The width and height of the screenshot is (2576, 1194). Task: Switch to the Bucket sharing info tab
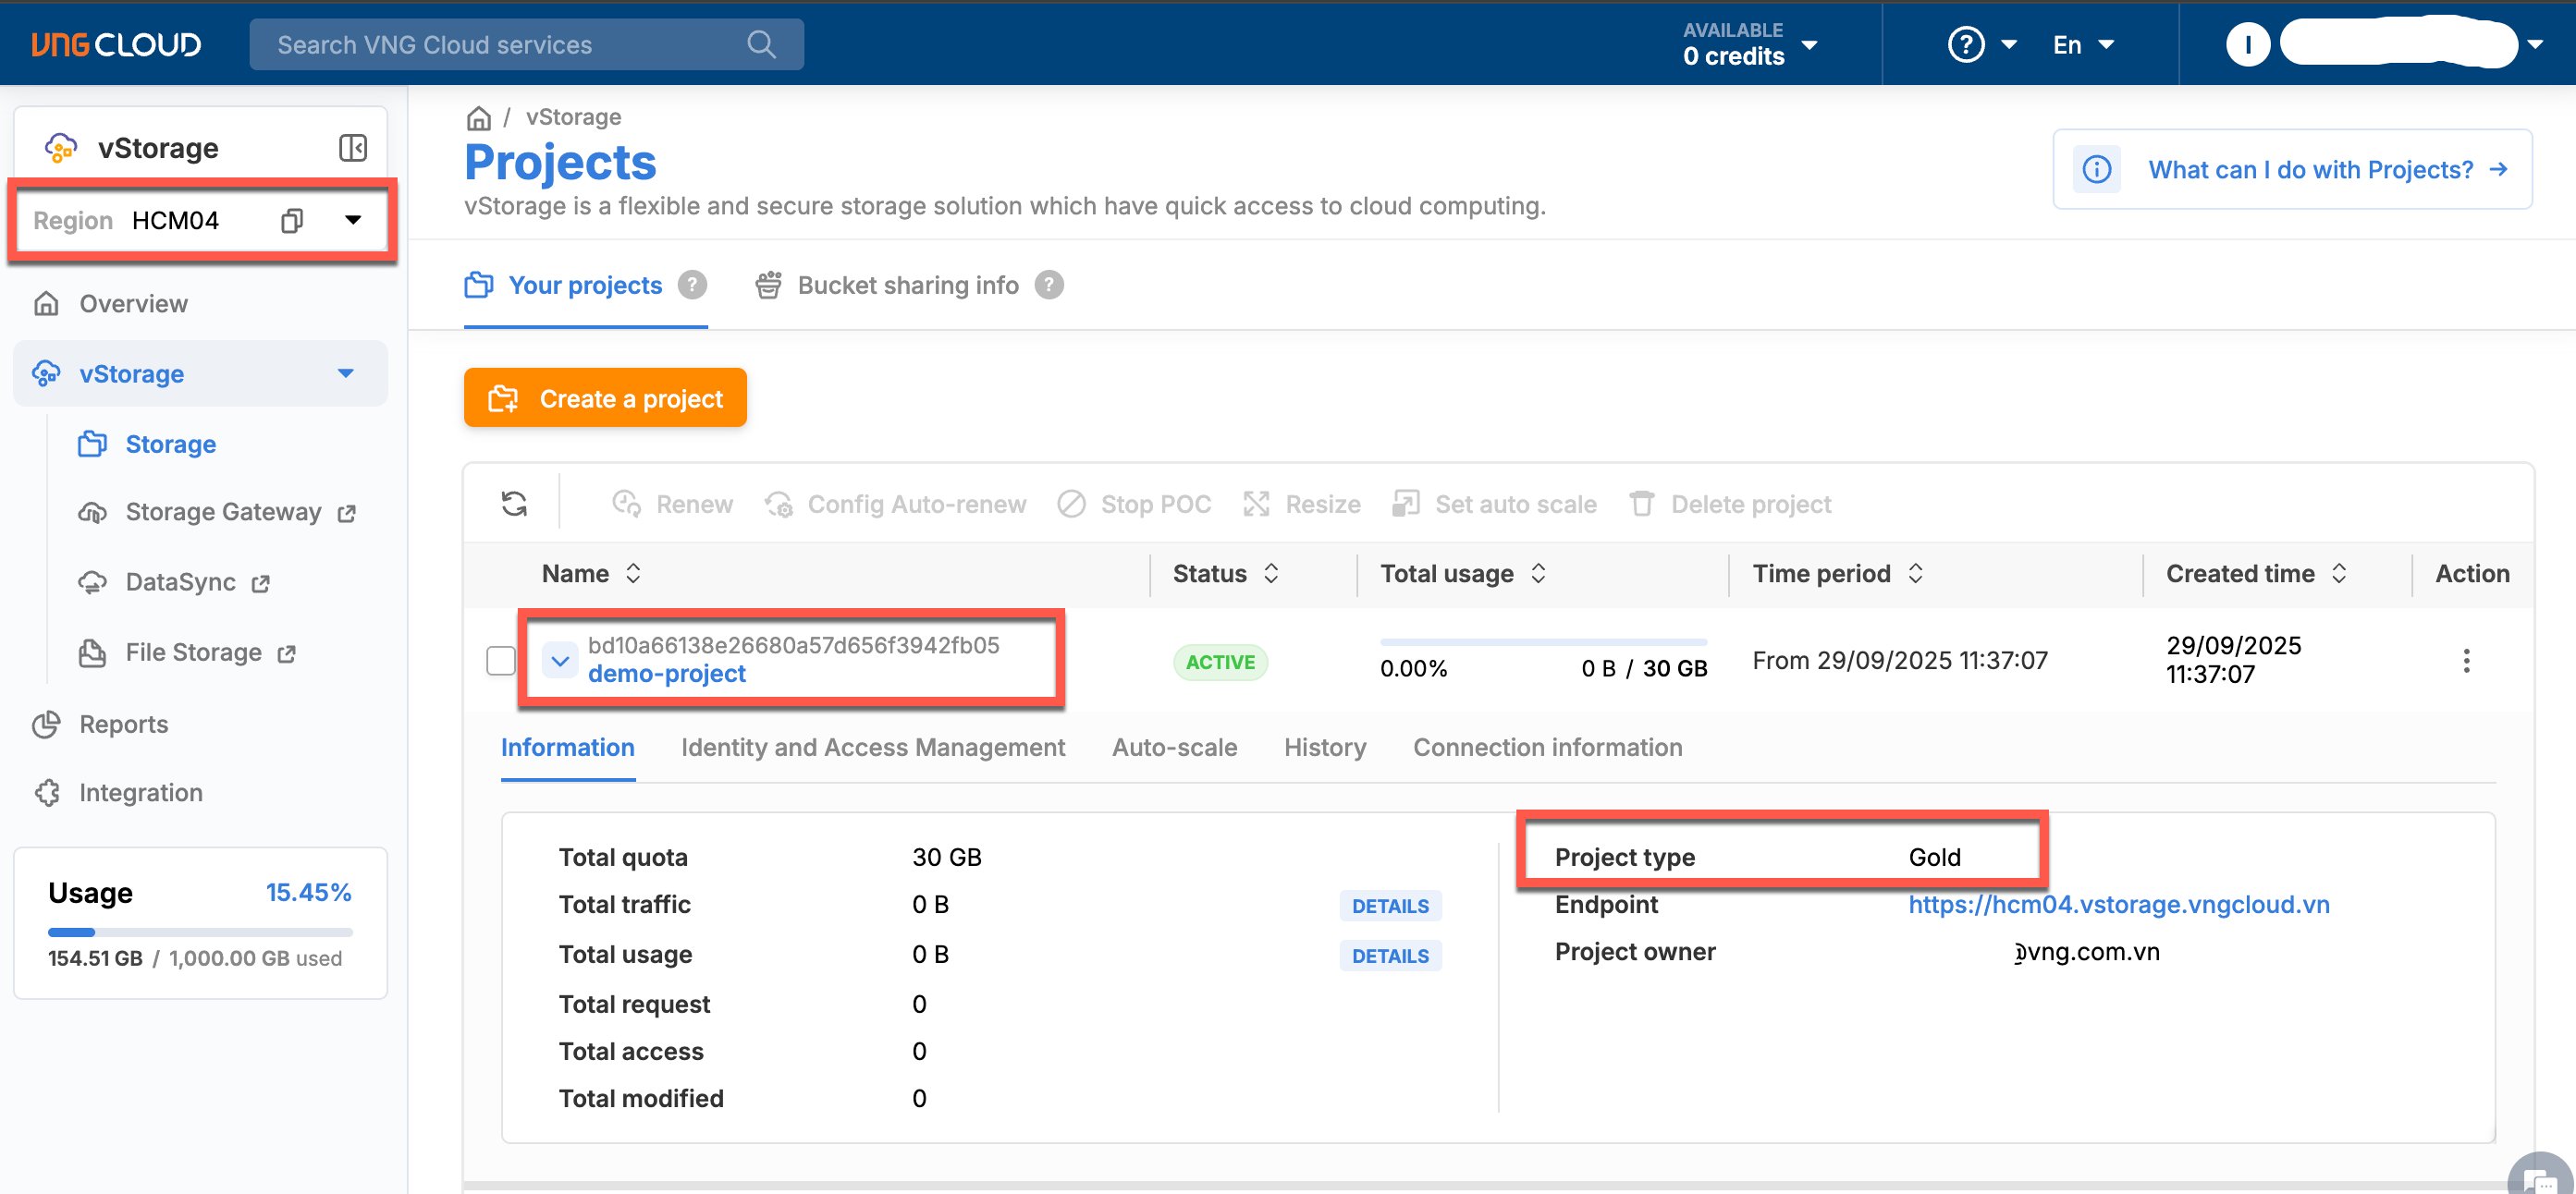pos(907,286)
